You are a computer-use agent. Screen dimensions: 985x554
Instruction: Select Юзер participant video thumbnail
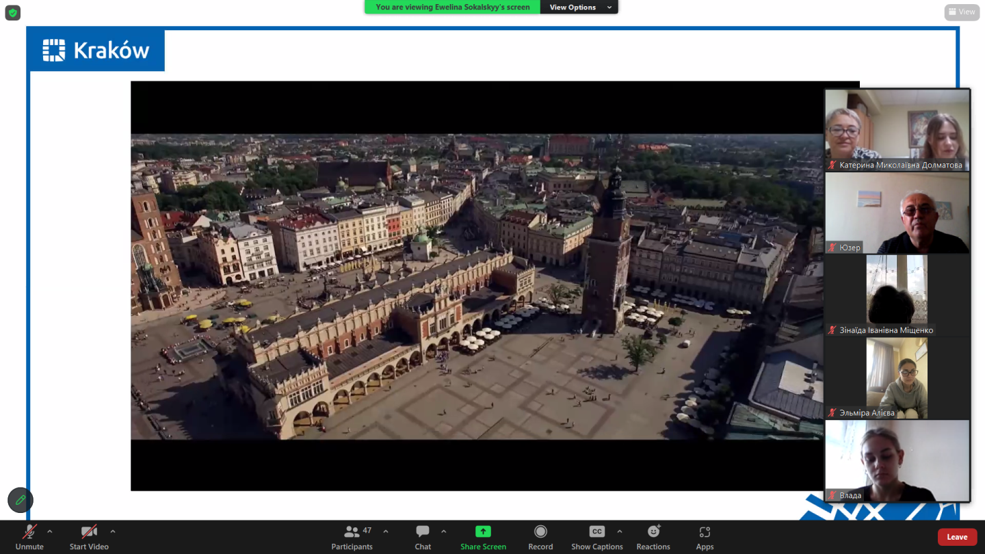(x=897, y=213)
